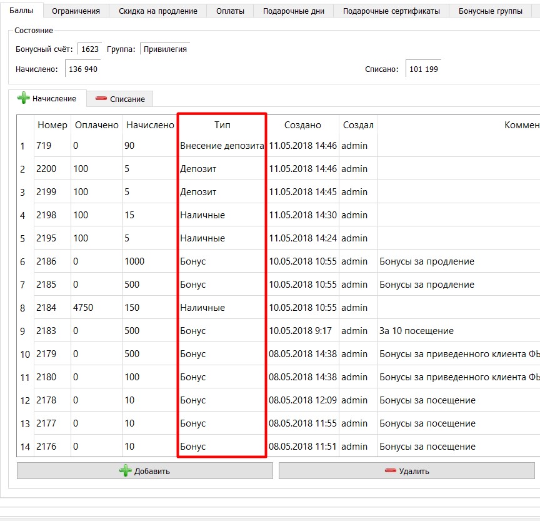
Task: Open the Скидка на продление tab
Action: [x=158, y=11]
